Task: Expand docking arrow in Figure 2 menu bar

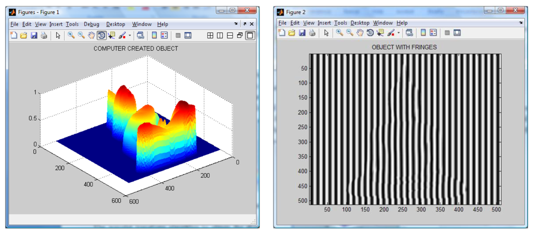Action: tap(520, 23)
